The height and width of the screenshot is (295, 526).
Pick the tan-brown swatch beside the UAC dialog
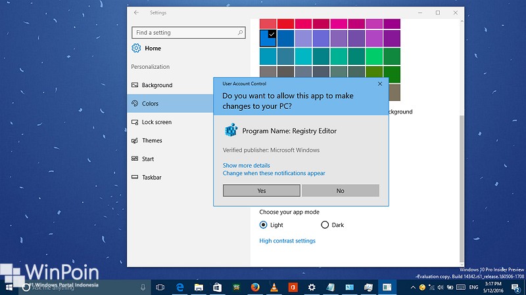(394, 92)
